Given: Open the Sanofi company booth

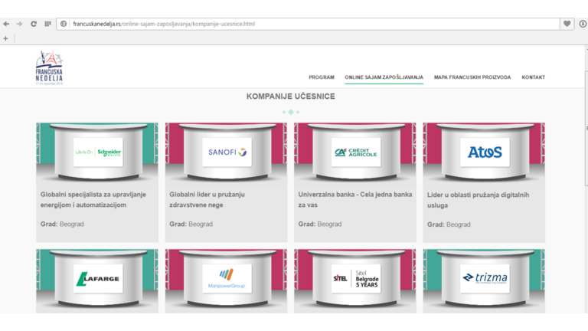Looking at the screenshot, I should tap(227, 152).
